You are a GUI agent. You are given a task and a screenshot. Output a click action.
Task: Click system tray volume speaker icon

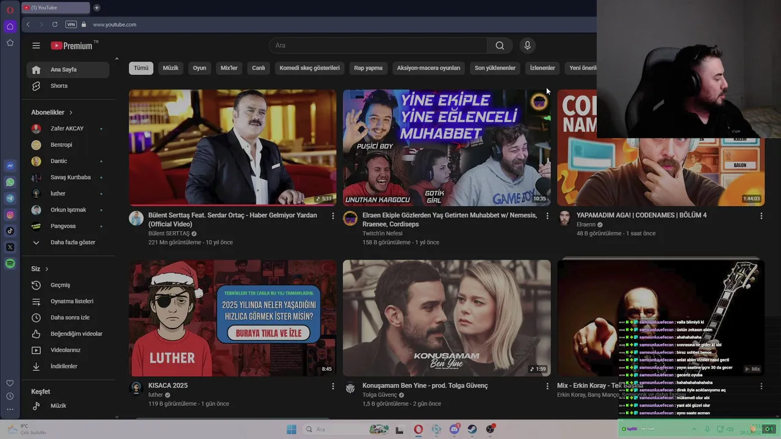[x=730, y=429]
